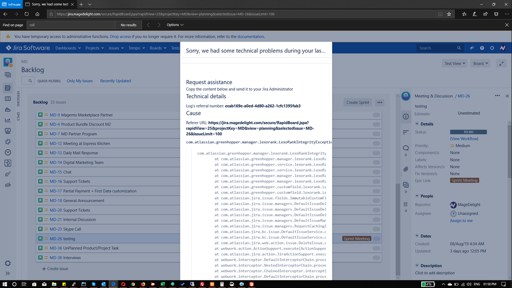The height and width of the screenshot is (288, 512).
Task: Jump to issue description lines icon
Action: (405, 132)
